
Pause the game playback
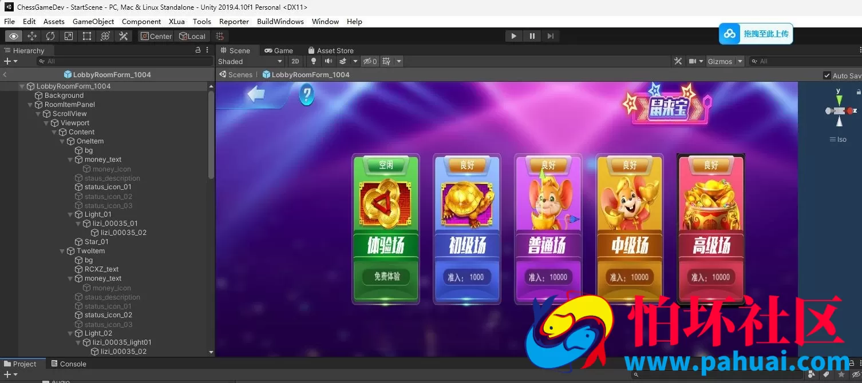point(532,36)
